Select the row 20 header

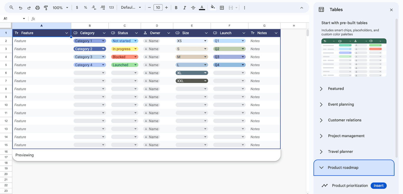(x=6, y=174)
